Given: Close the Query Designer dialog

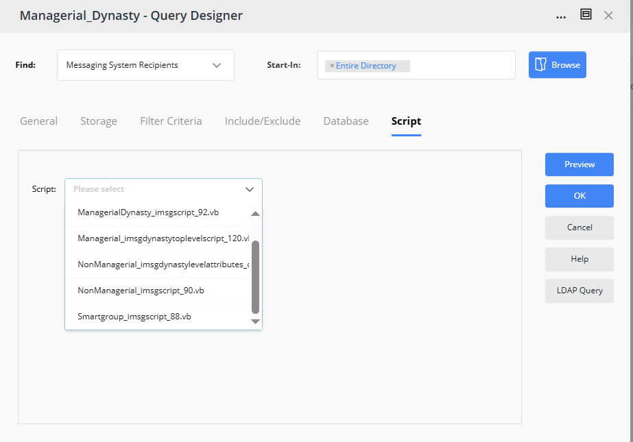Looking at the screenshot, I should [608, 15].
